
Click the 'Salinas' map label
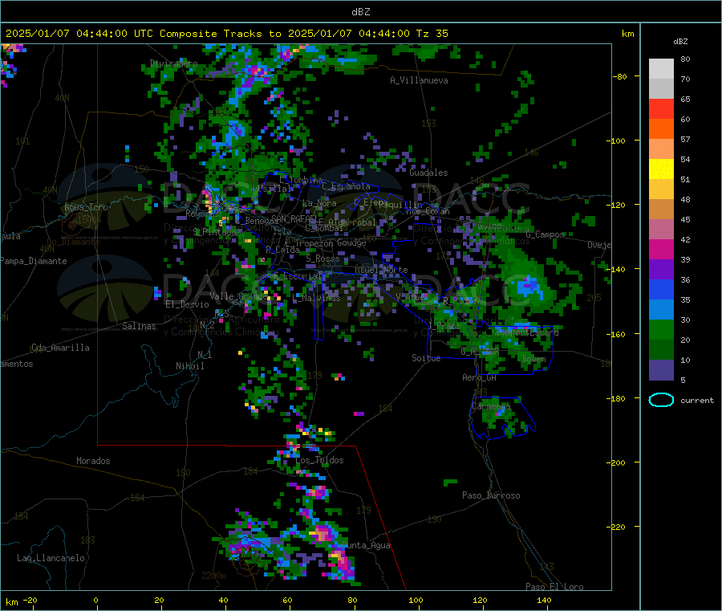tap(139, 326)
